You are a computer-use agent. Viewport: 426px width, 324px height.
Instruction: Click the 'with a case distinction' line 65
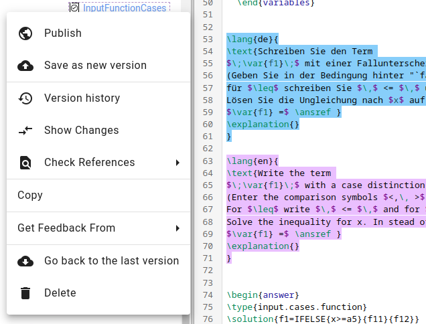click(x=326, y=185)
